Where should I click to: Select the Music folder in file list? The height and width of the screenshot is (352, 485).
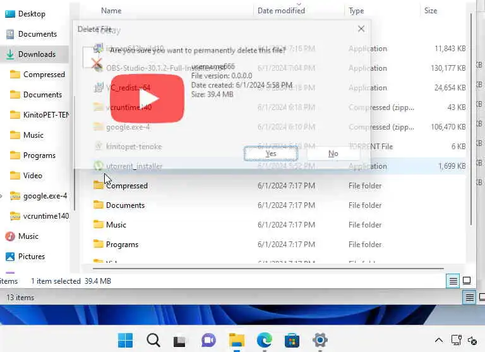[116, 225]
